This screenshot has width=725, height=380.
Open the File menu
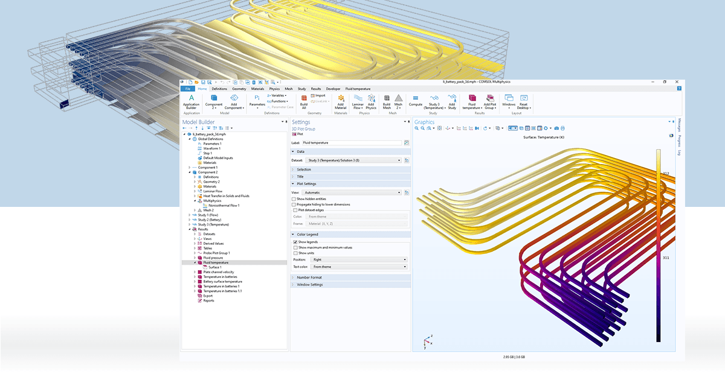188,89
